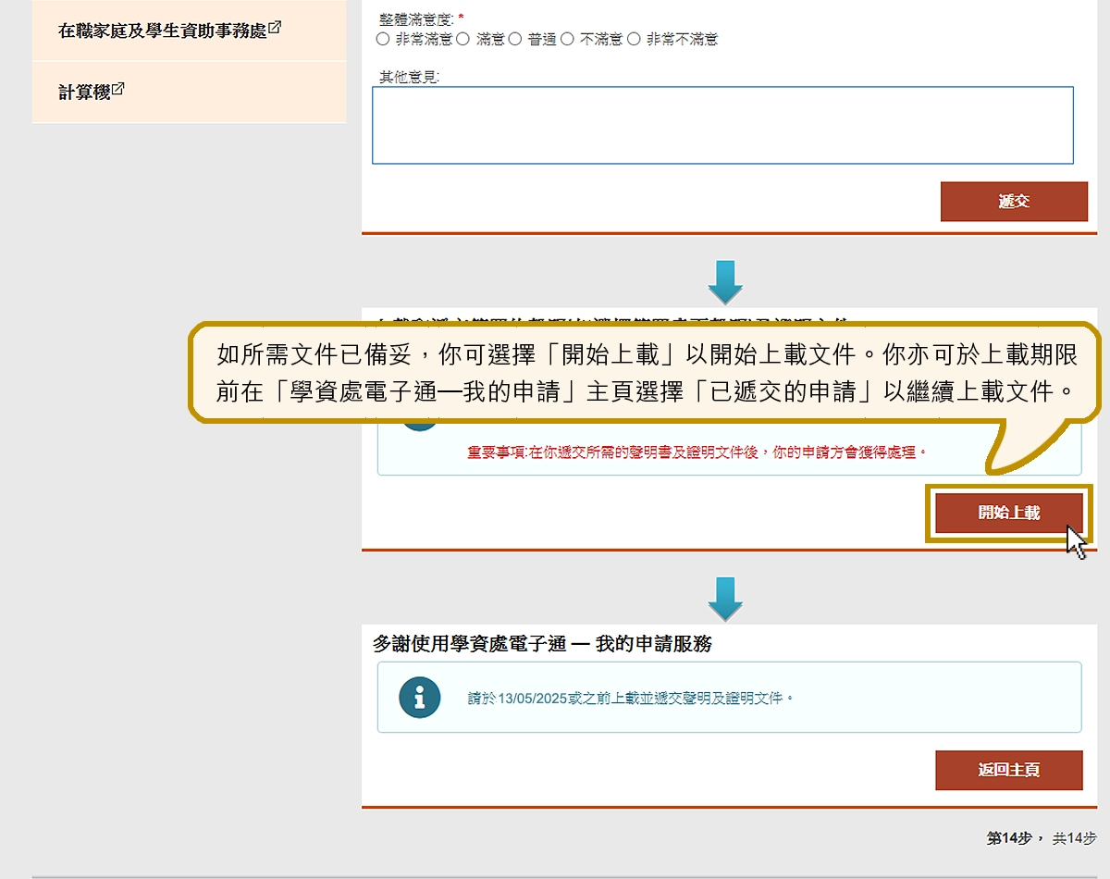Focus the 其他意見 text box
The height and width of the screenshot is (879, 1110).
coord(722,125)
